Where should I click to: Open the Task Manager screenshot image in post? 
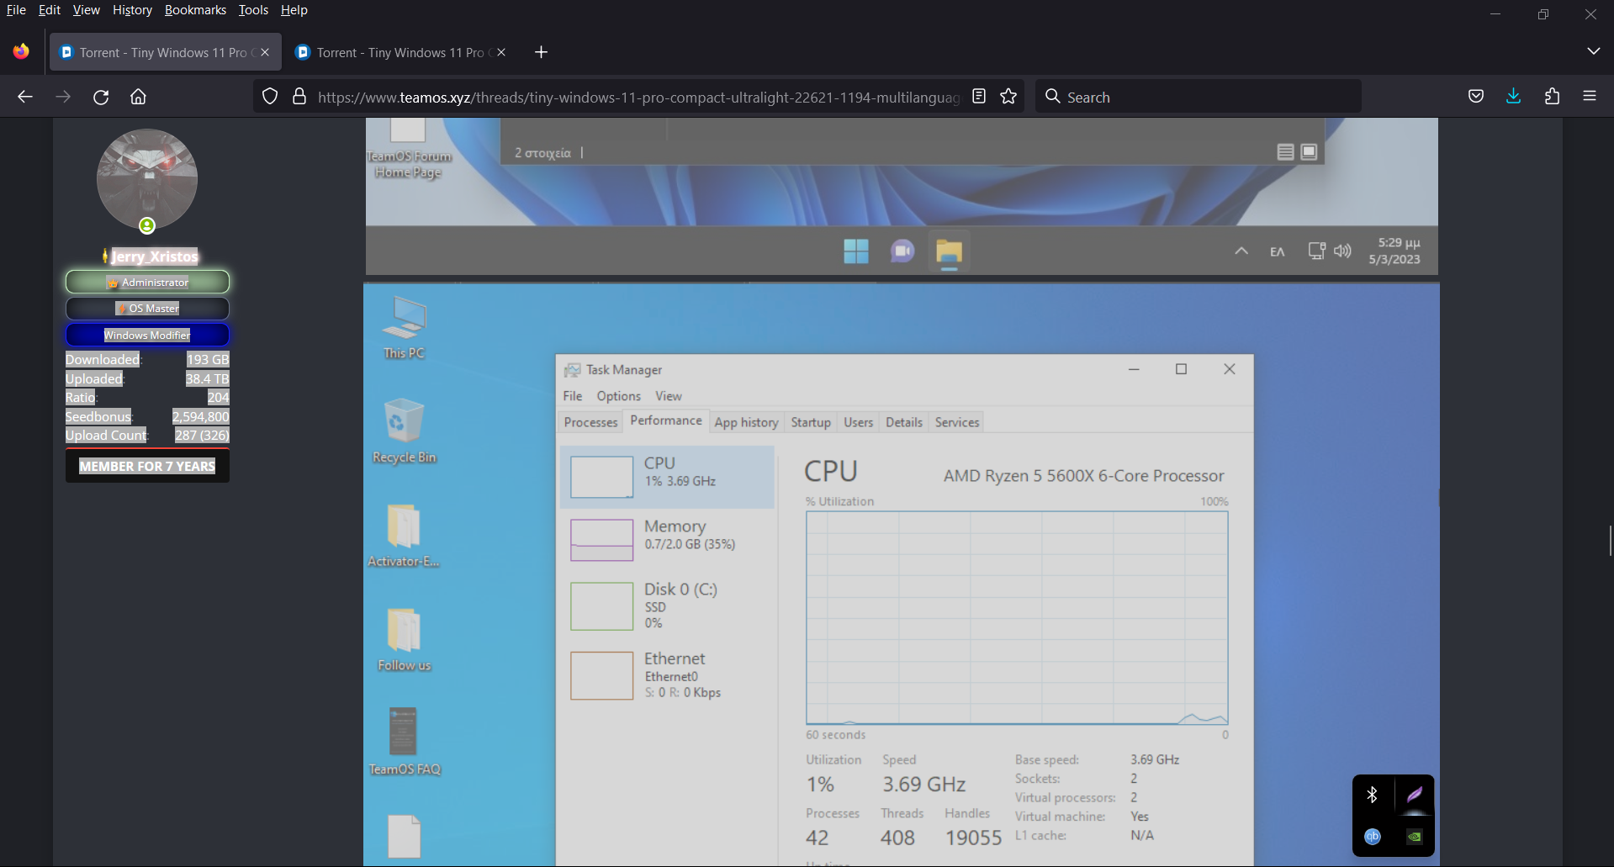point(901,574)
